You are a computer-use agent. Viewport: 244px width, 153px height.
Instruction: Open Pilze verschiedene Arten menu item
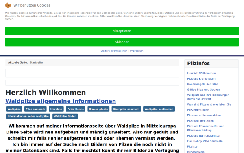tap(204, 115)
